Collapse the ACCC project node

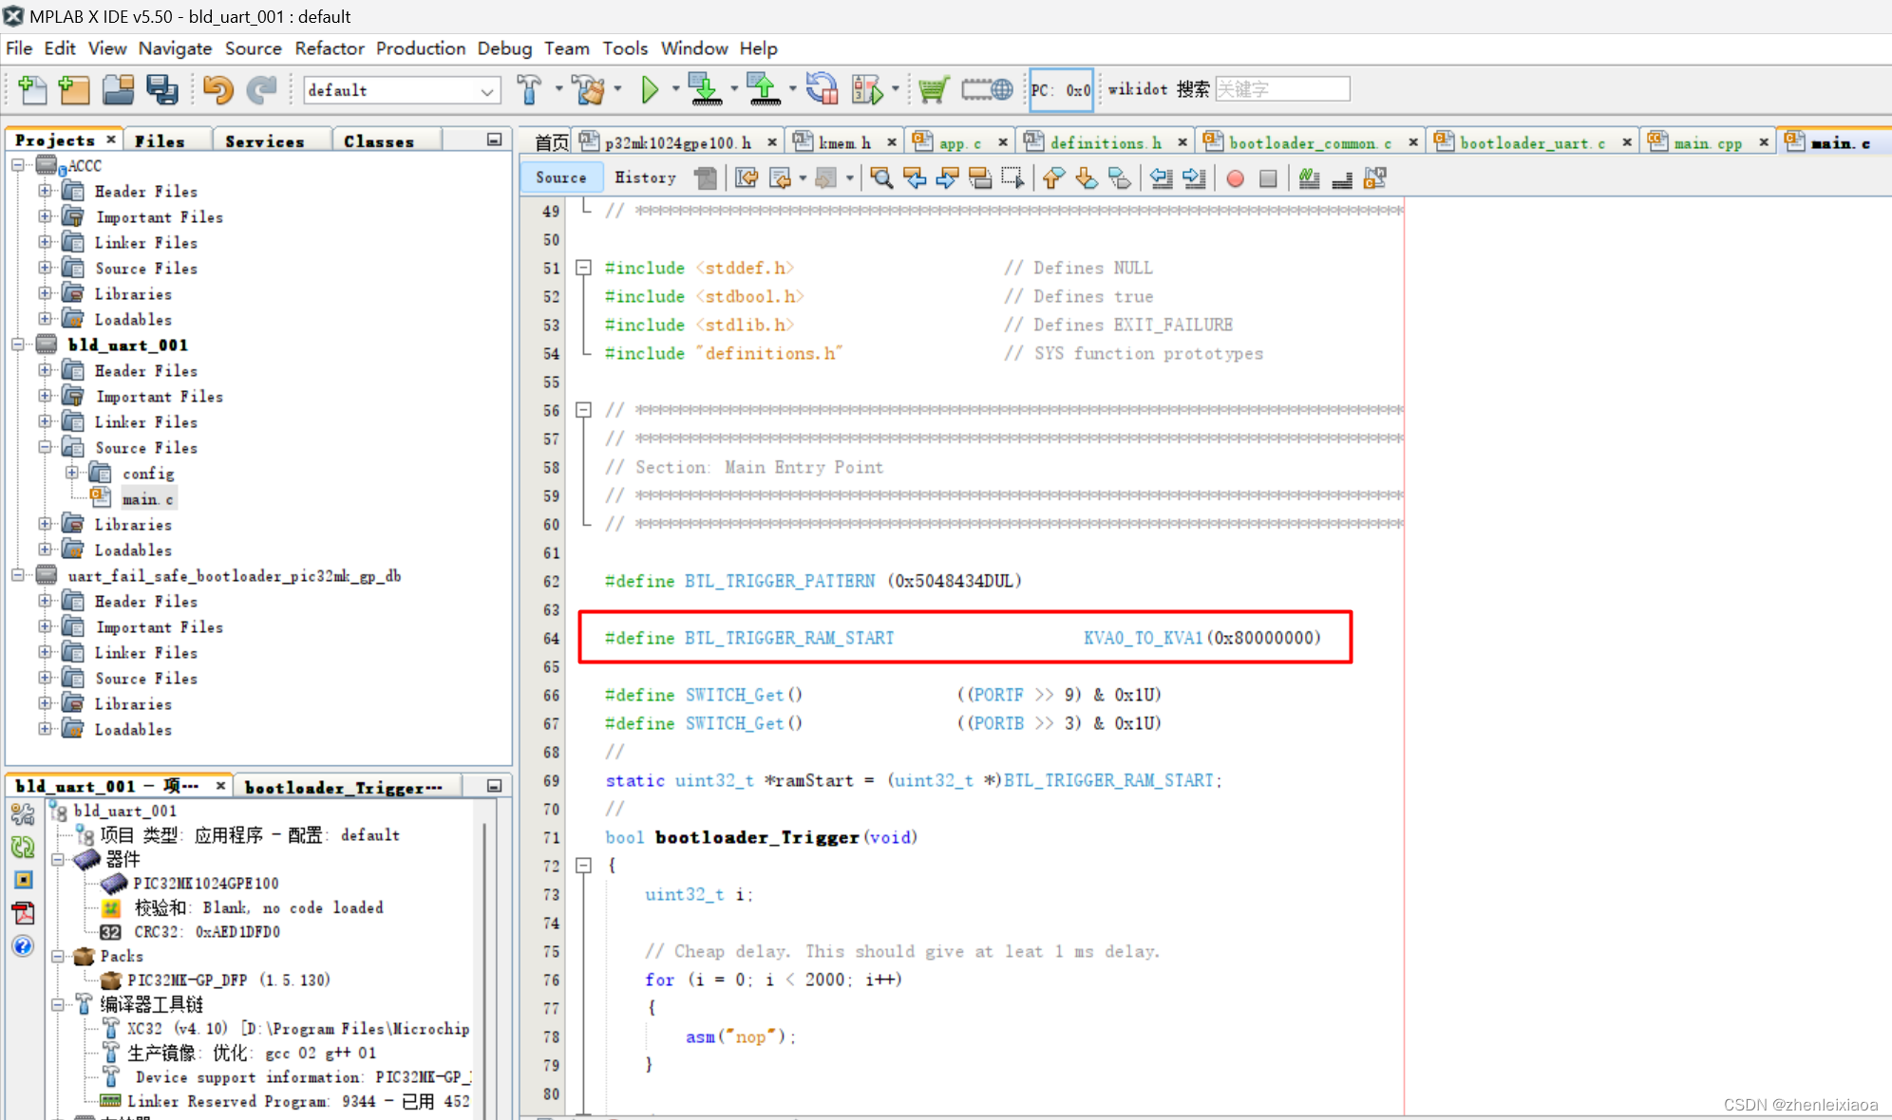click(x=17, y=164)
